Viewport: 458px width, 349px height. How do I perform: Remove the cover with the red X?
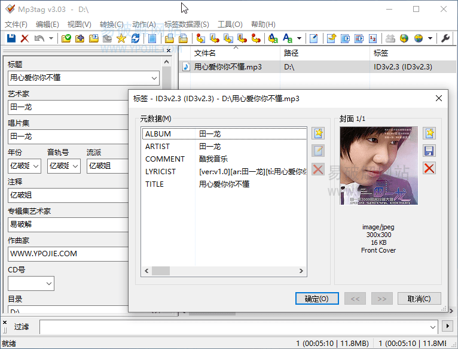coord(429,168)
